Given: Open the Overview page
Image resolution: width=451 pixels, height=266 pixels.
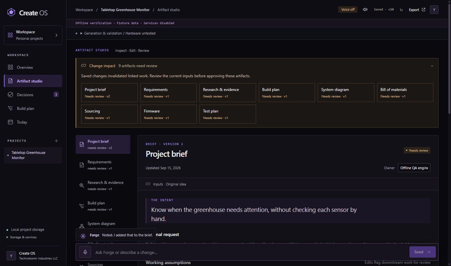Looking at the screenshot, I should click(x=33, y=67).
